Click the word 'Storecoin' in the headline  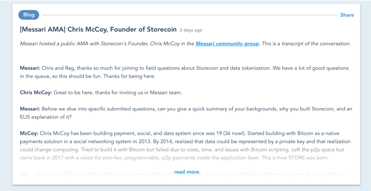(x=162, y=29)
